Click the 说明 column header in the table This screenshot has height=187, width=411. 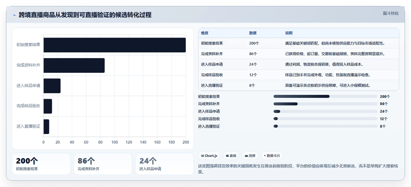click(289, 33)
